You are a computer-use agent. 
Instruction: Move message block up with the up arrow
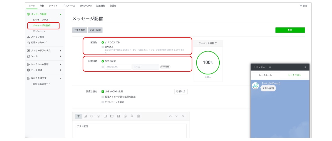pyautogui.click(x=170, y=116)
